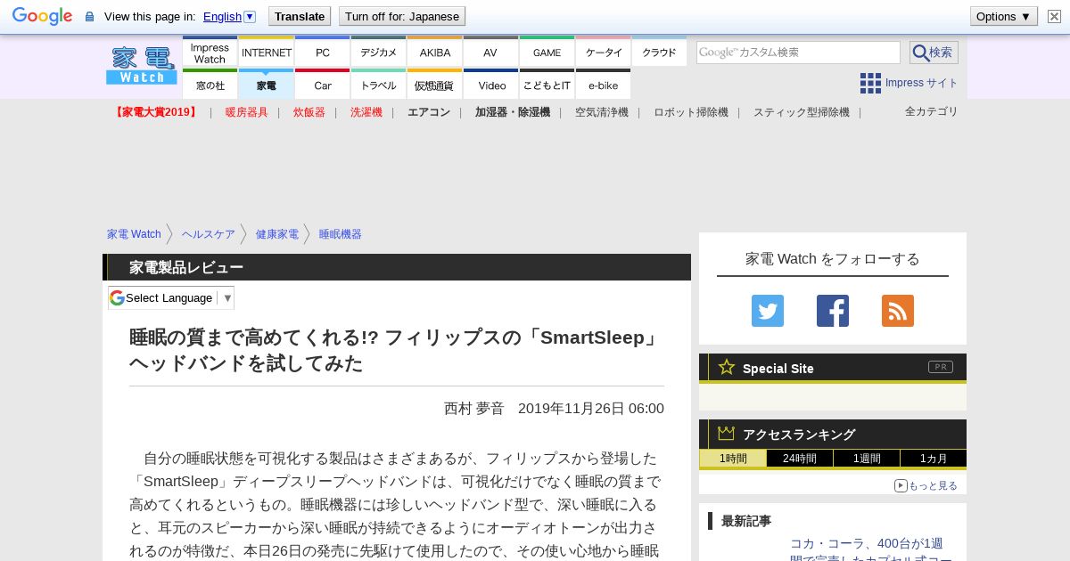
Task: Open the 全カテゴリ list
Action: (x=931, y=111)
